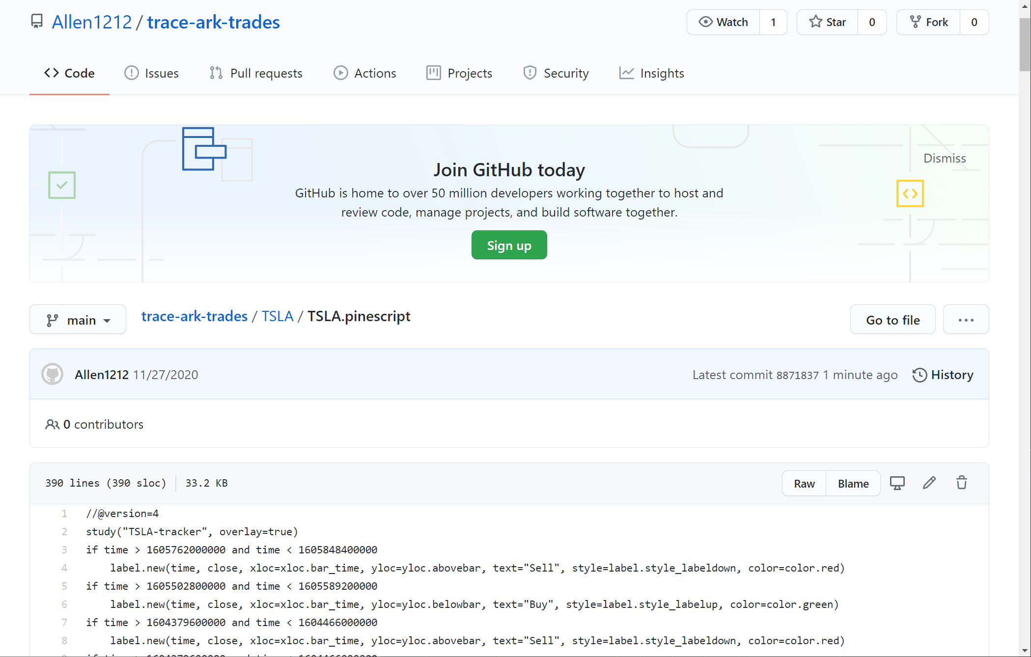This screenshot has height=657, width=1031.
Task: Click the page vertical scrollbar thumb
Action: [1025, 44]
